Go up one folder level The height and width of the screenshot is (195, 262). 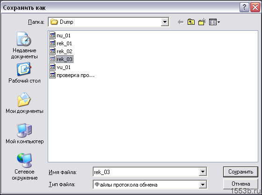(x=191, y=22)
